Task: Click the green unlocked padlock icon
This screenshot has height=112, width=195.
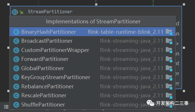Action: click(21, 12)
